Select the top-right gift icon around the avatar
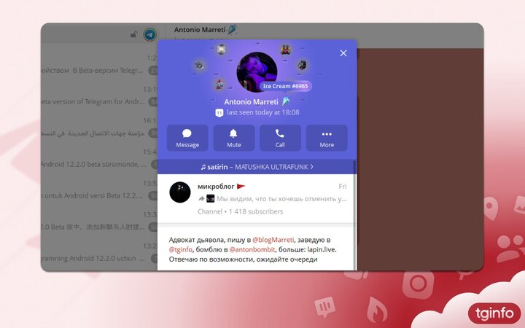 pos(286,50)
